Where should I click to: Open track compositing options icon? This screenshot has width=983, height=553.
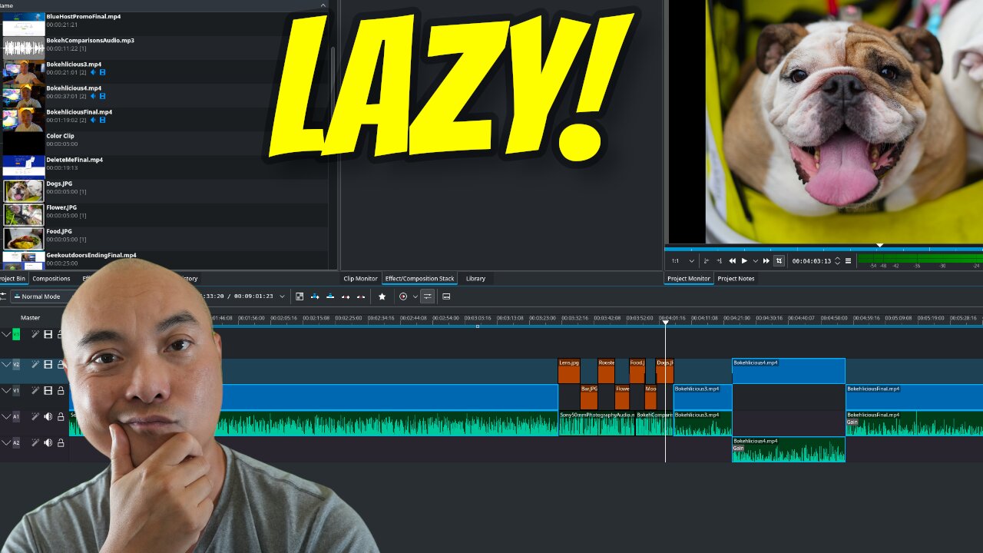pyautogui.click(x=300, y=296)
